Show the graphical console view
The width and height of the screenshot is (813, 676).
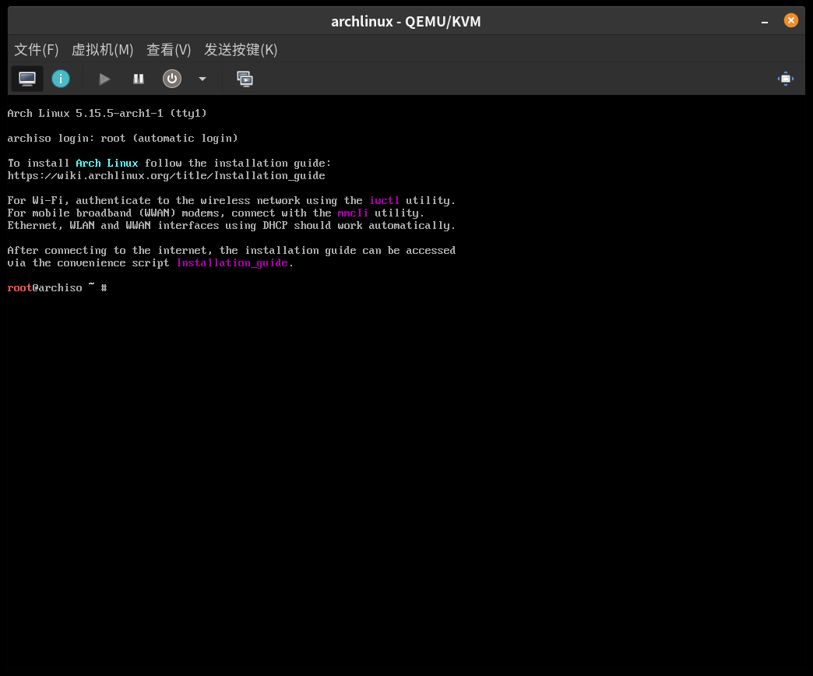(x=27, y=79)
